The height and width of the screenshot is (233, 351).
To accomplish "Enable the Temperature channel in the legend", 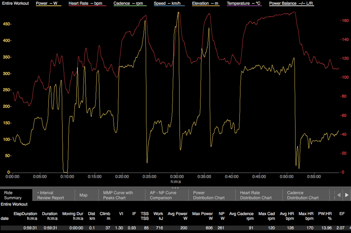I will tap(244, 3).
